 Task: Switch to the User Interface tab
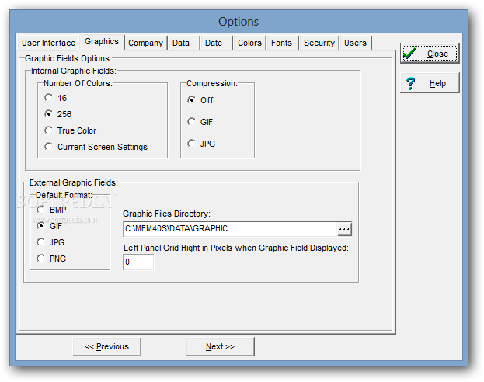(x=48, y=43)
